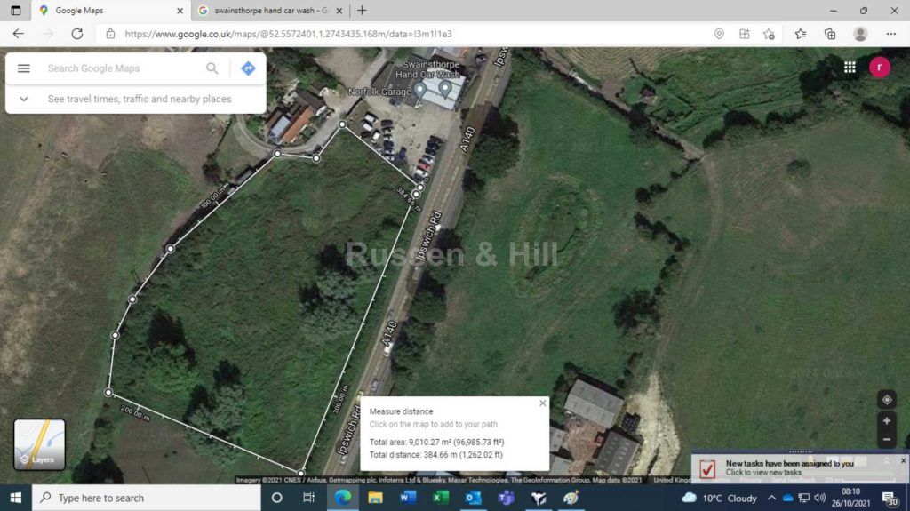910x511 pixels.
Task: Open the tab actions menu icon
Action: [x=16, y=11]
